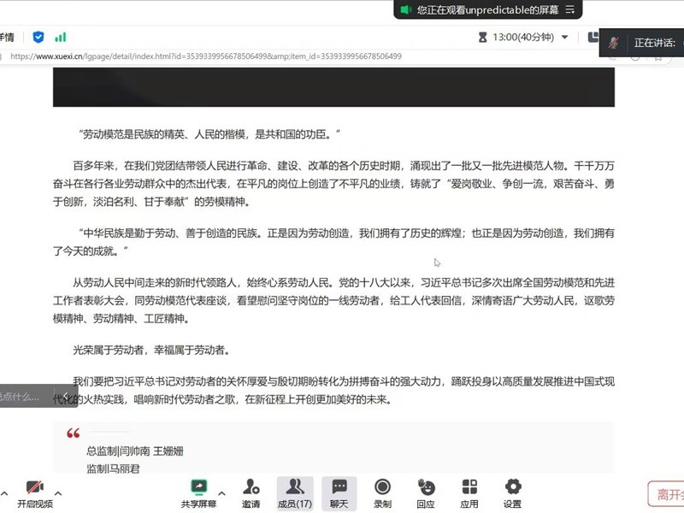
Task: Open meeting 设置 settings gear
Action: click(x=512, y=492)
